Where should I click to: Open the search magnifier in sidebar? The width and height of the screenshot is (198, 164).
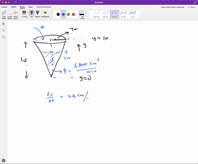coord(4,30)
